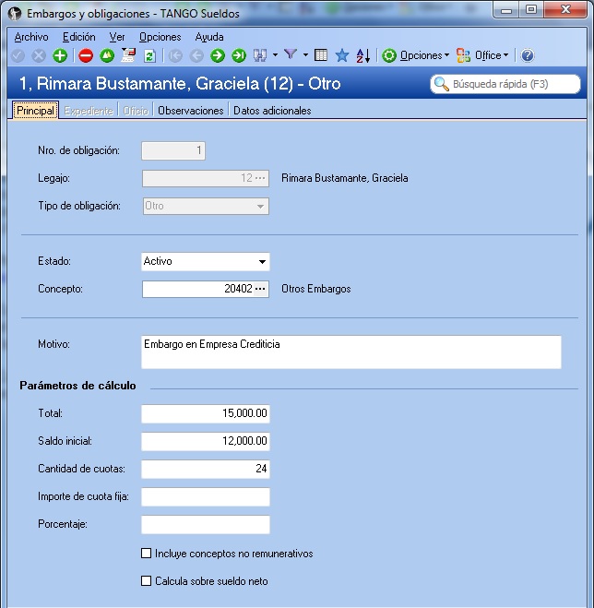
Task: Select the greyed-out Oficio tab
Action: [136, 111]
